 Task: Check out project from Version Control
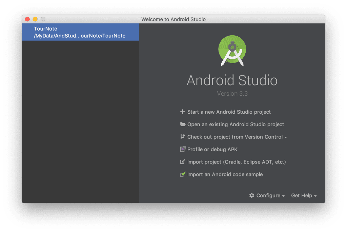235,137
